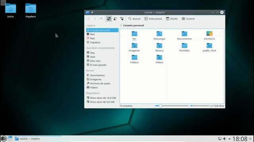Toggle Vista previa preview
The width and height of the screenshot is (254, 142).
[153, 19]
